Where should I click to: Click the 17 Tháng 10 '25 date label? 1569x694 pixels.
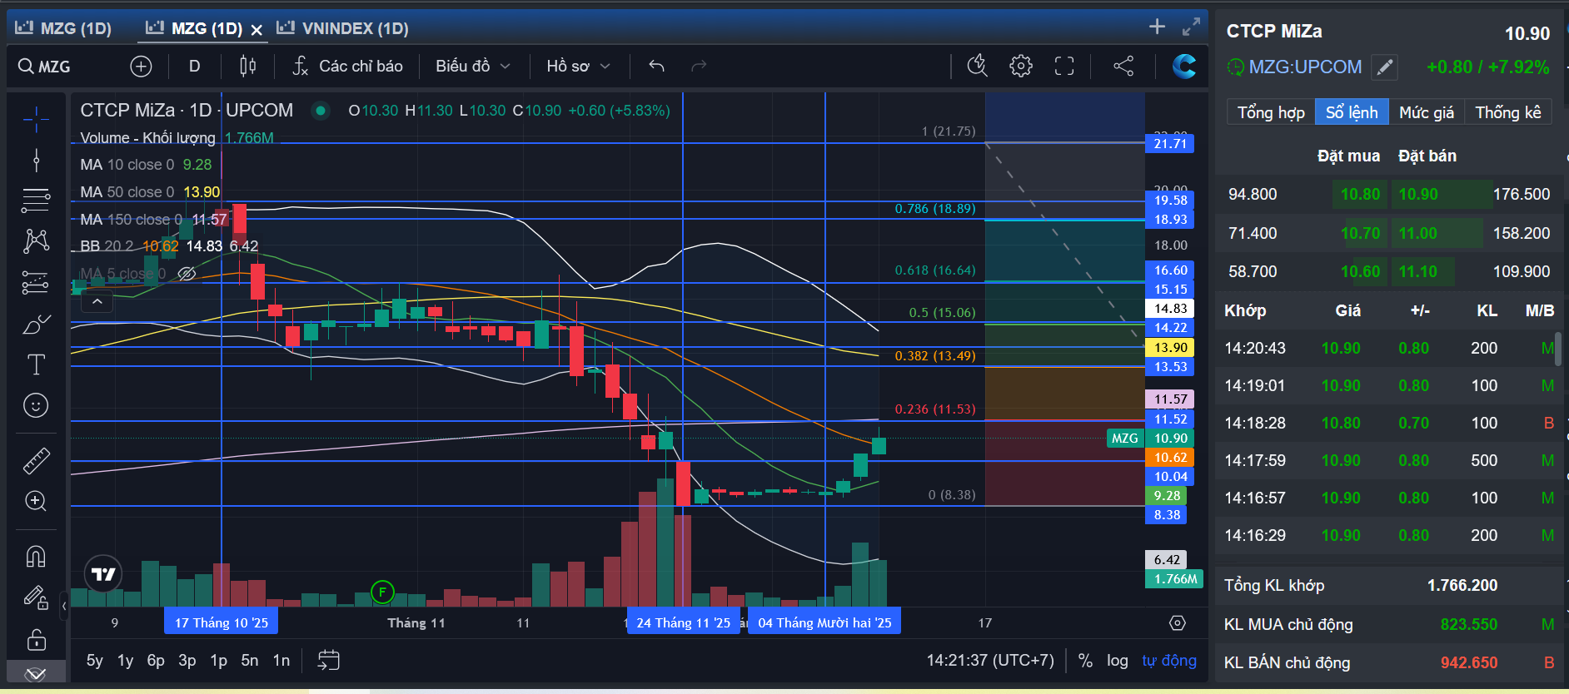pos(222,622)
